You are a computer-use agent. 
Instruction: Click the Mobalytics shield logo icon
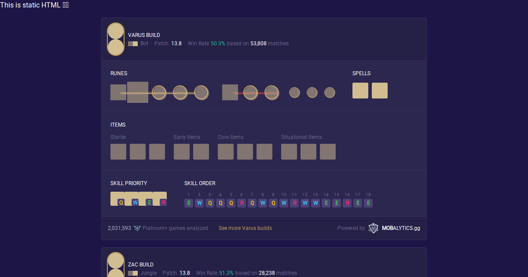[x=373, y=228]
